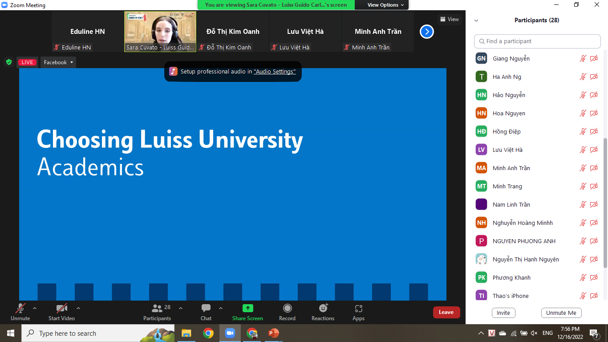Unmute the microphone in toolbar
This screenshot has width=608, height=342.
coord(20,309)
